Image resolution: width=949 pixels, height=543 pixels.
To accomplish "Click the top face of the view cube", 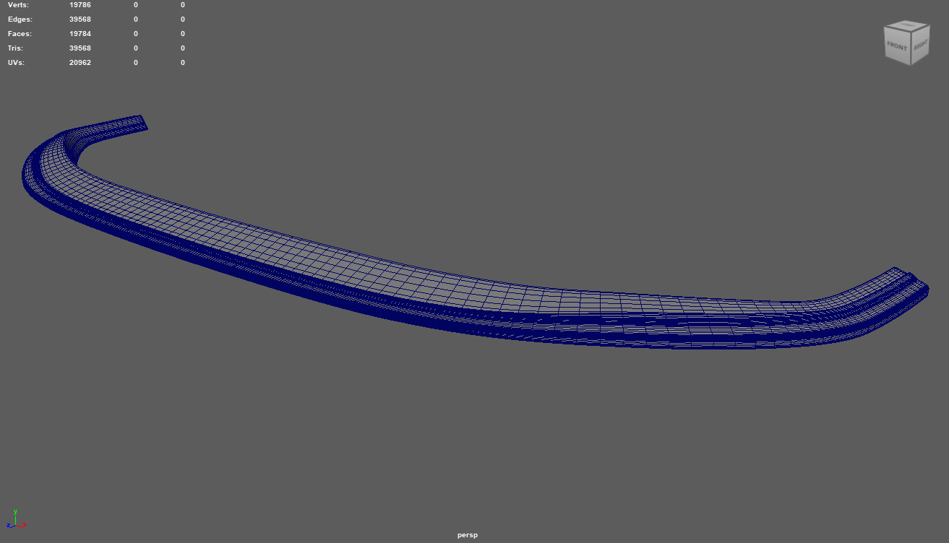I will tap(907, 26).
